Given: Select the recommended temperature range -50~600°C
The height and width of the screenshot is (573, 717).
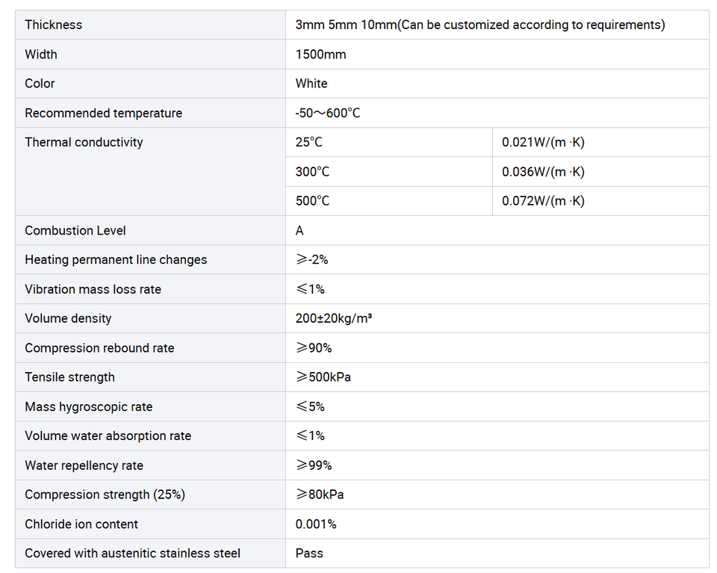Looking at the screenshot, I should coord(328,113).
